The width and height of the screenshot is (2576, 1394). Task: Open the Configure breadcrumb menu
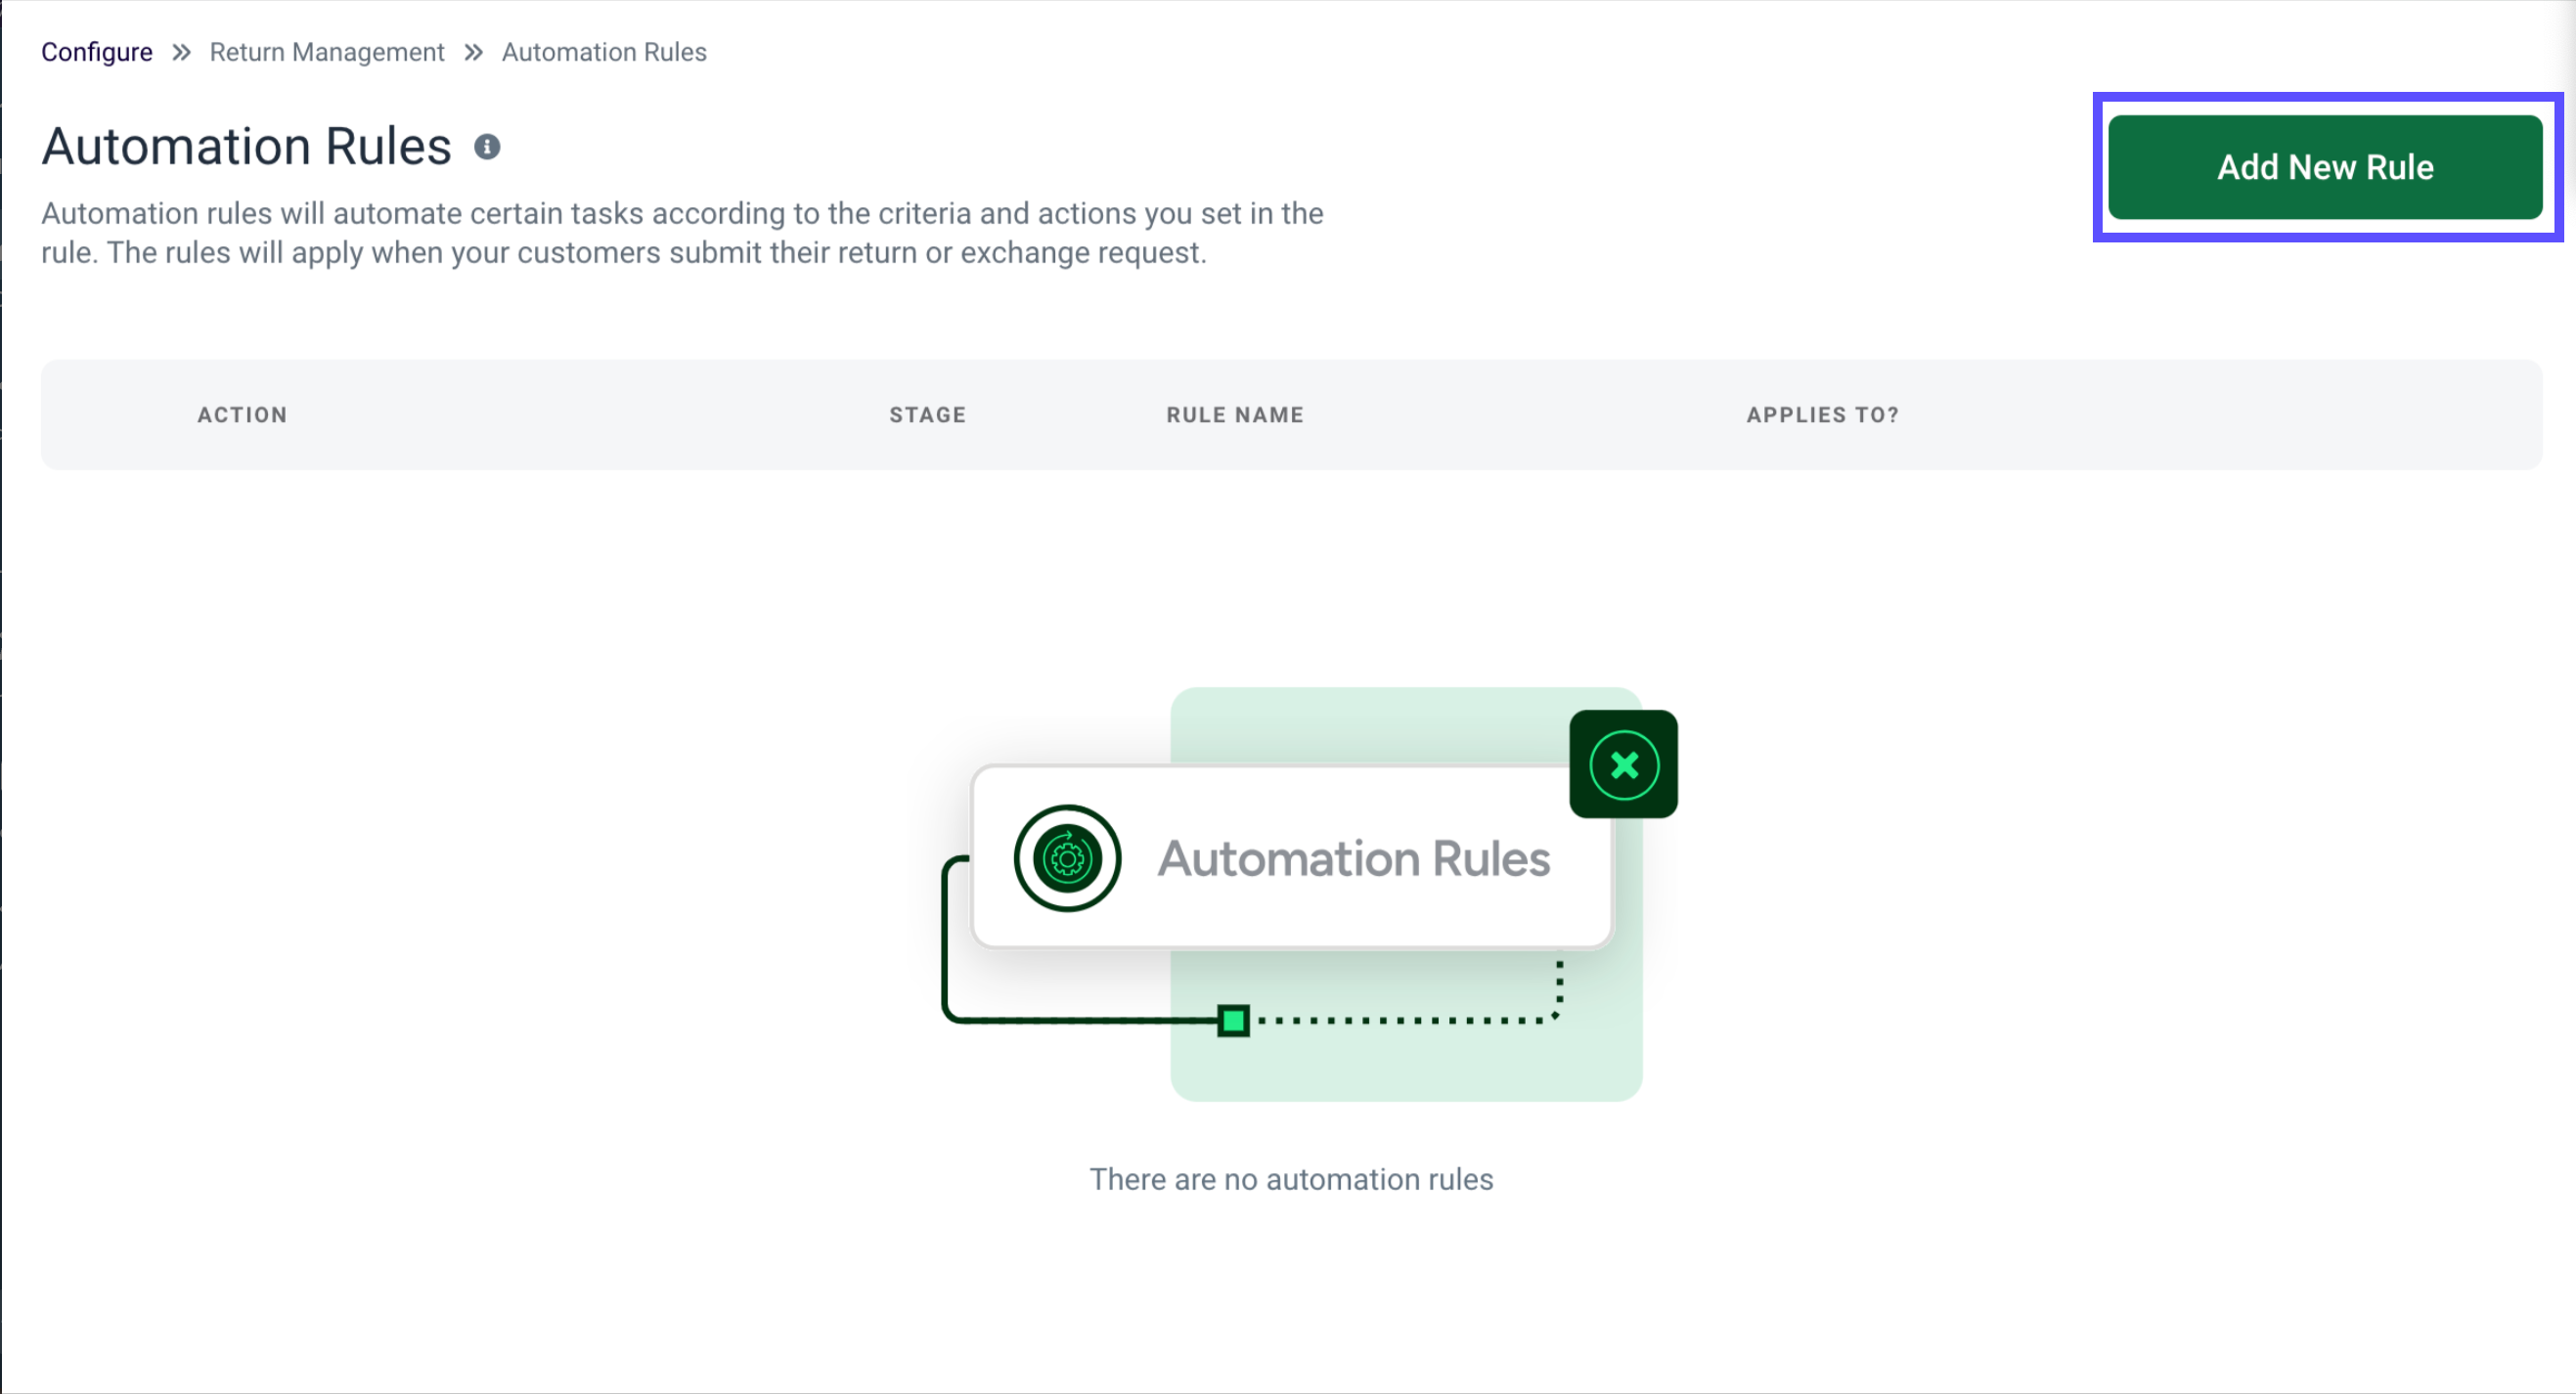[x=96, y=52]
